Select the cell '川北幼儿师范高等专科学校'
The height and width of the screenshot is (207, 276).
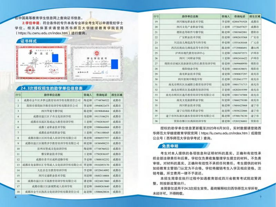coord(190,43)
